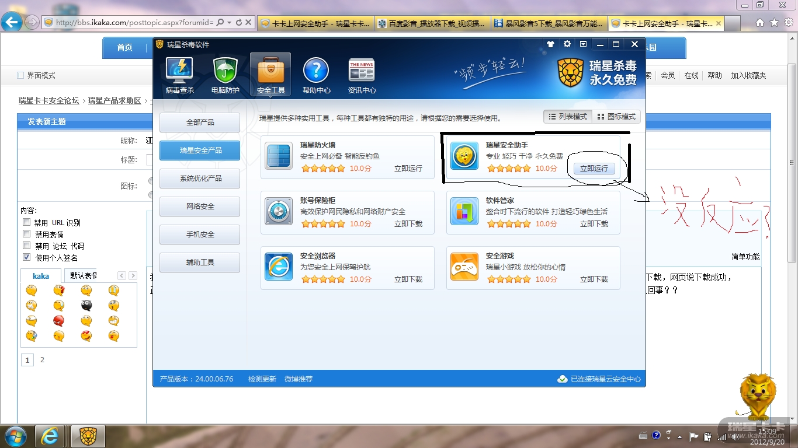This screenshot has width=798, height=448.
Task: Go back in Internet Explorer
Action: (12, 22)
